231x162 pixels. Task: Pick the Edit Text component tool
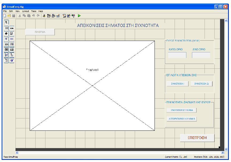[x=6, y=39]
